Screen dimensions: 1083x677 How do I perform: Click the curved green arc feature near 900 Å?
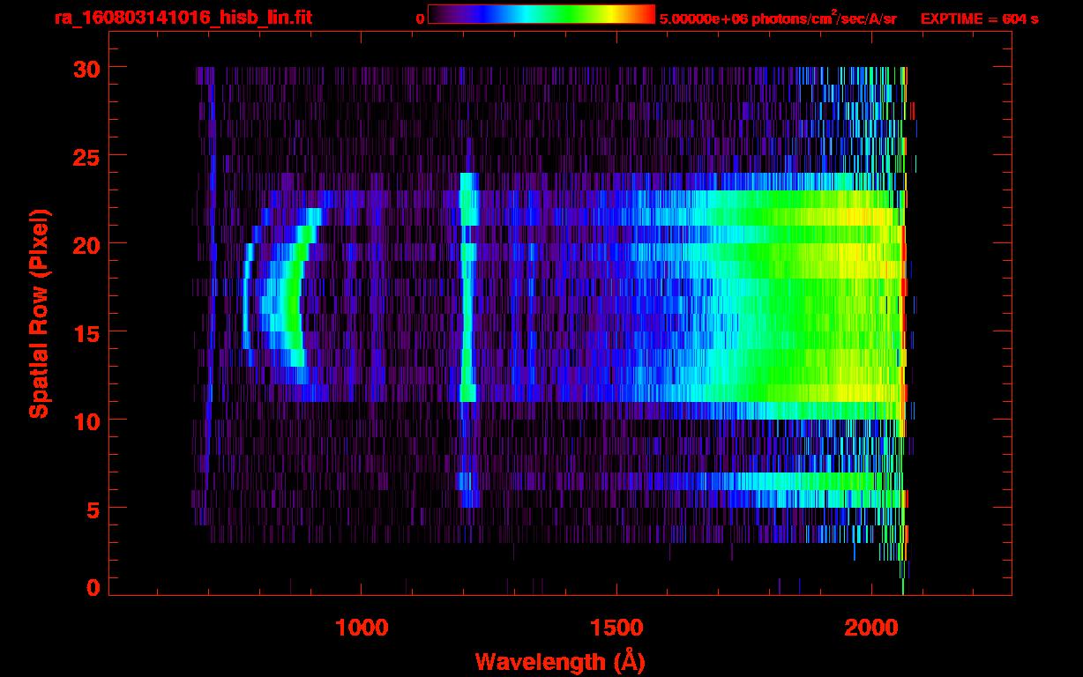(296, 296)
